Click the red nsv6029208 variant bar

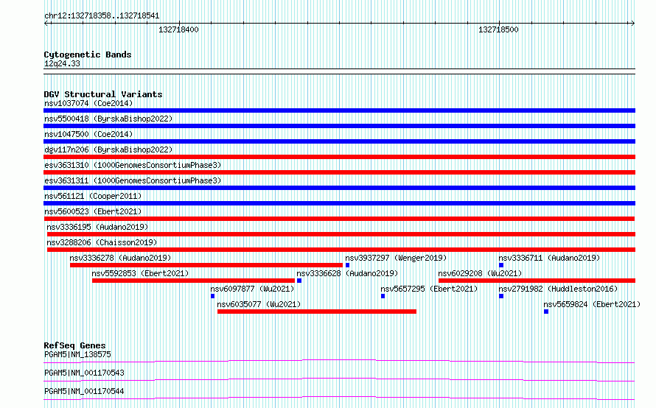pos(537,281)
